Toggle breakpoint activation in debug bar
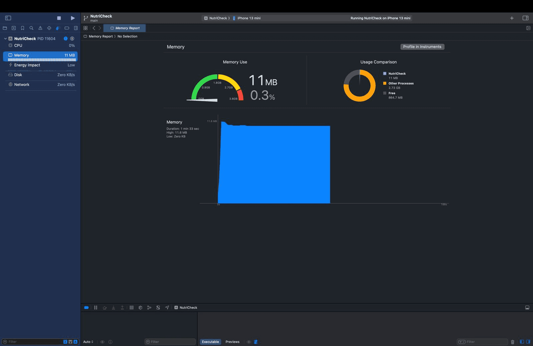Screen dimensions: 533x346 pyautogui.click(x=86, y=308)
